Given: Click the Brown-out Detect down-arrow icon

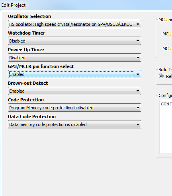Looking at the screenshot, I should pos(138,91).
